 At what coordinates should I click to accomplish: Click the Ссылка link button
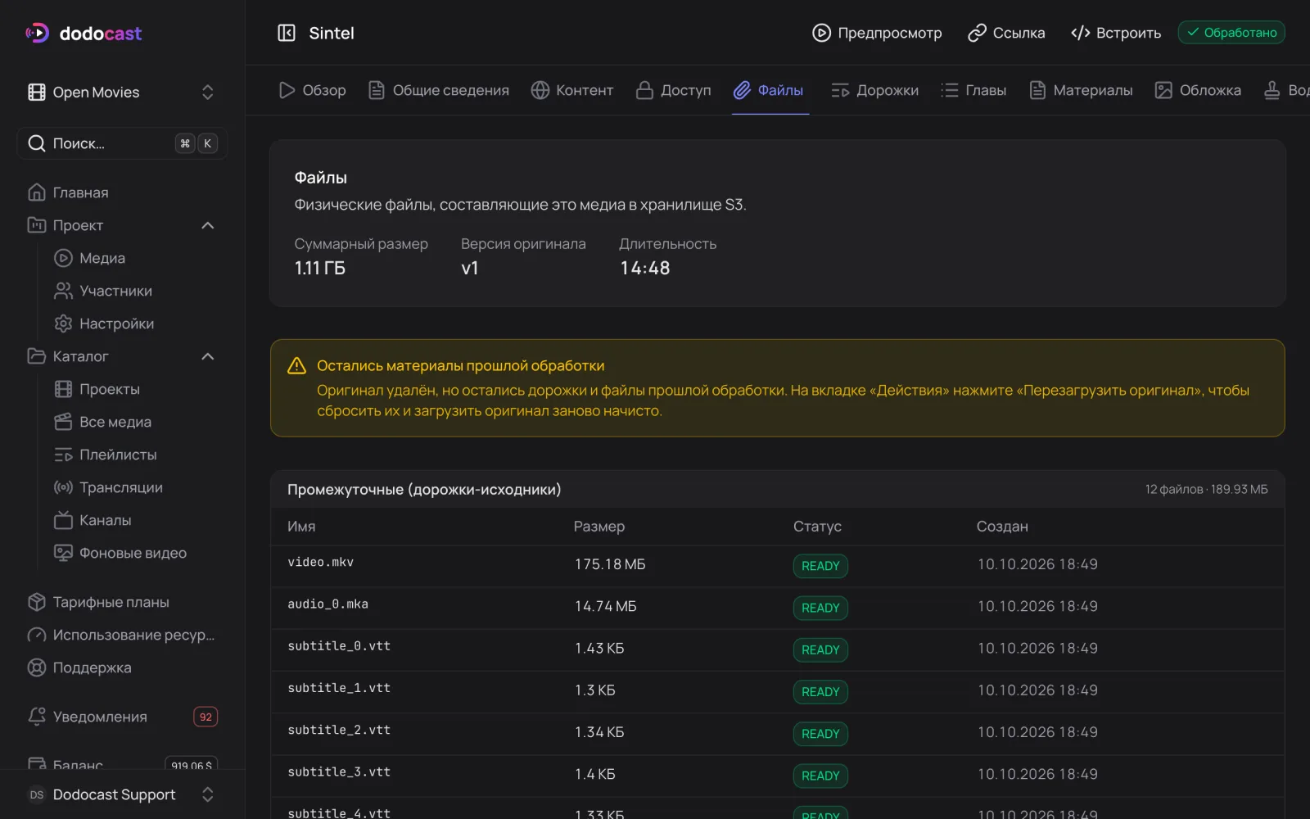click(x=1006, y=33)
